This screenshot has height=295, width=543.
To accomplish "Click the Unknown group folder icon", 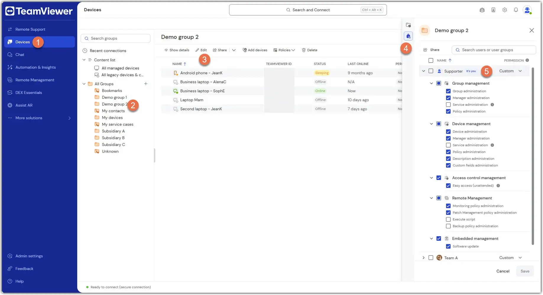I will tap(97, 151).
